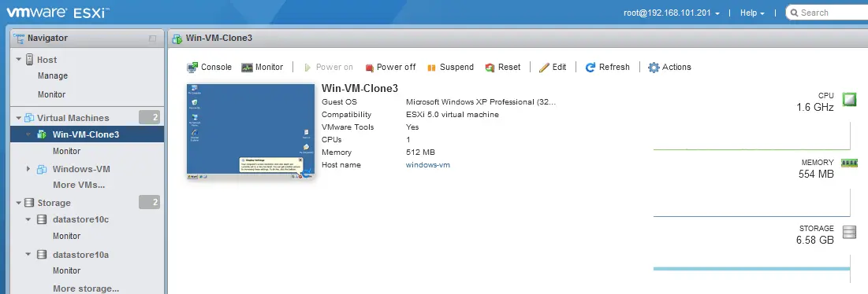868x294 pixels.
Task: Click the orange Suspend pause icon
Action: click(x=432, y=68)
